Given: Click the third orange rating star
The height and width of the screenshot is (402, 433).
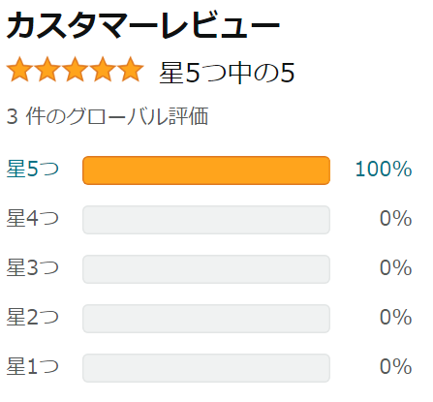Looking at the screenshot, I should (x=76, y=70).
